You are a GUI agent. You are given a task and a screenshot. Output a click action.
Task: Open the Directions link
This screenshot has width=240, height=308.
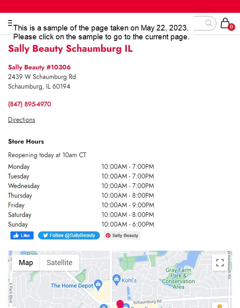coord(22,120)
